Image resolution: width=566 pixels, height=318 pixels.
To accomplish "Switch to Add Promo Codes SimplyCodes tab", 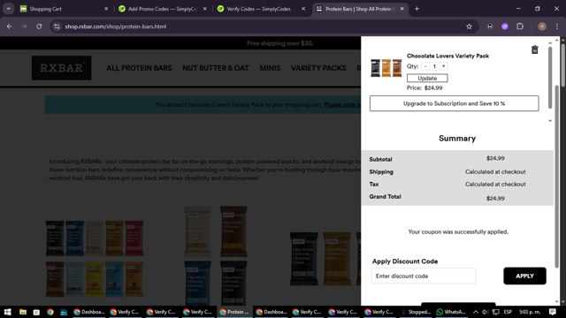I will click(163, 9).
